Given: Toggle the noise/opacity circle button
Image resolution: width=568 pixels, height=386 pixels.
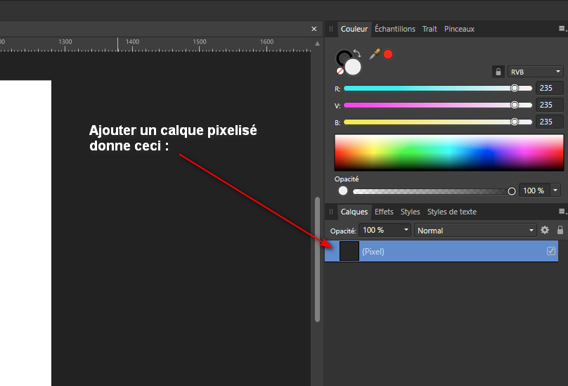Looking at the screenshot, I should point(342,191).
